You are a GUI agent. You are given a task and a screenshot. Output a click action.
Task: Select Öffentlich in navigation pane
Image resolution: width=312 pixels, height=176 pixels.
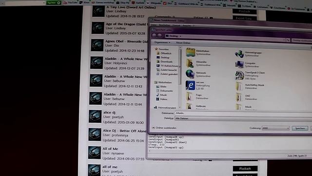click(164, 53)
